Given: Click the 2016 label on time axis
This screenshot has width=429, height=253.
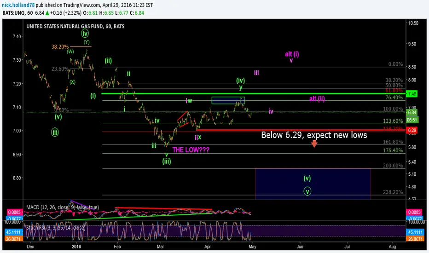Looking at the screenshot, I should pos(76,247).
